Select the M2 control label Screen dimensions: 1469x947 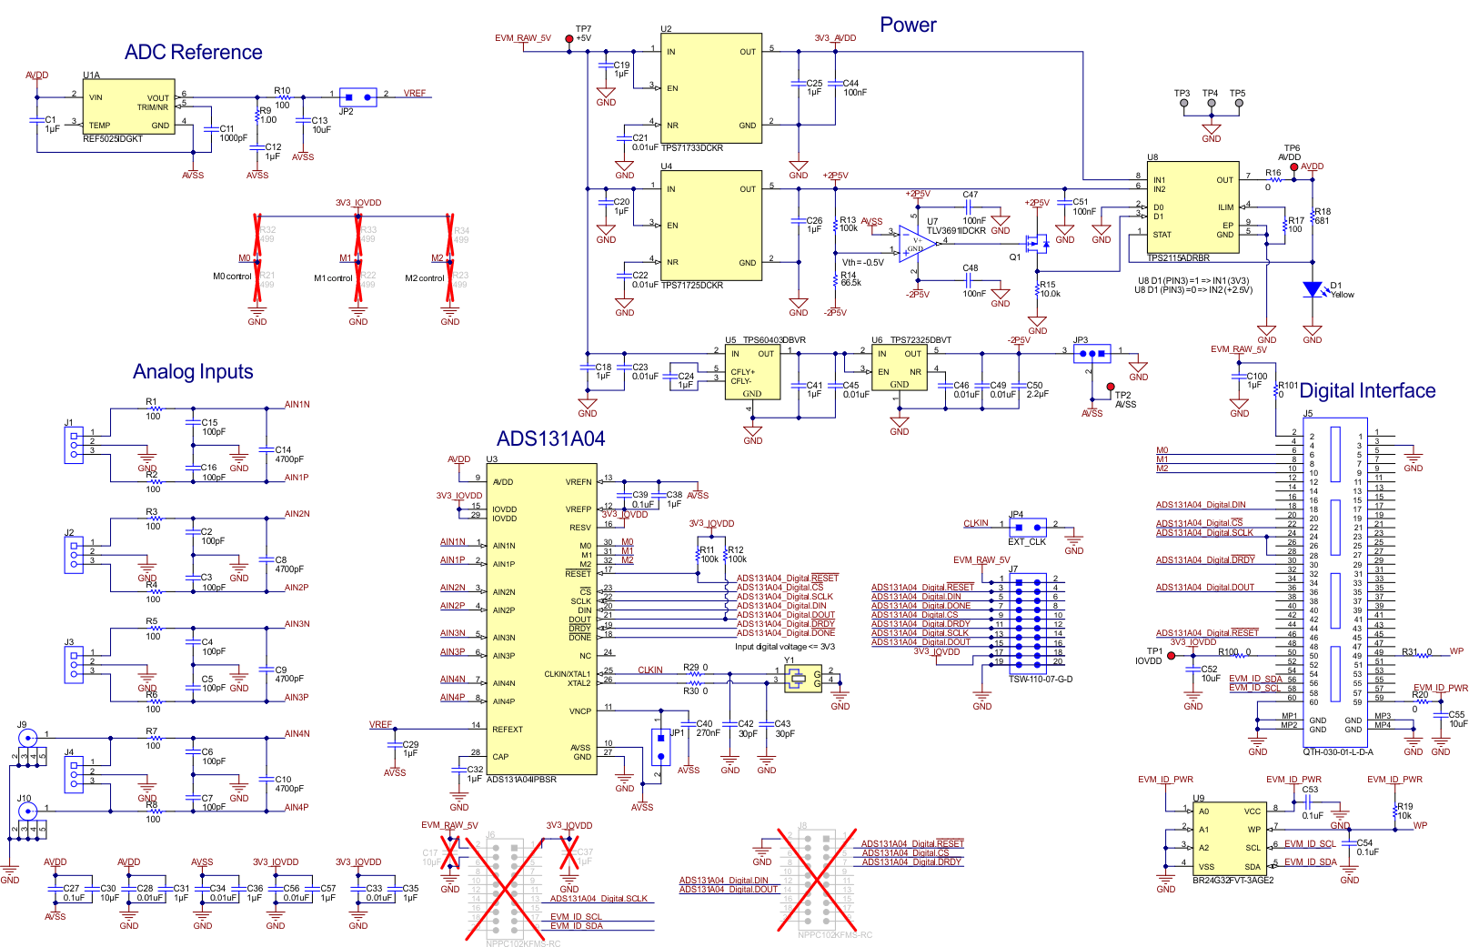tap(425, 278)
